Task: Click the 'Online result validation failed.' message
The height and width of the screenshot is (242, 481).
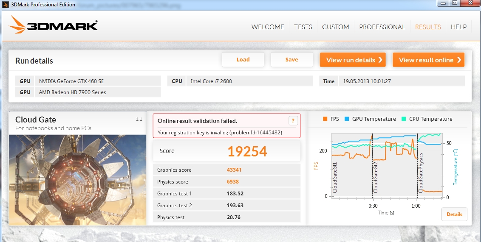Action: [x=197, y=121]
